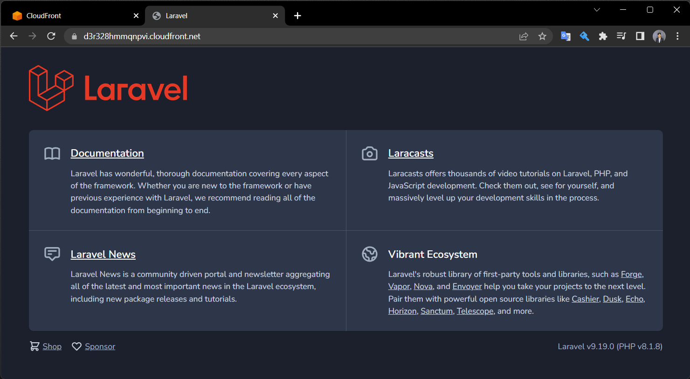Open the Envoyer link
This screenshot has height=379, width=690.
[467, 286]
